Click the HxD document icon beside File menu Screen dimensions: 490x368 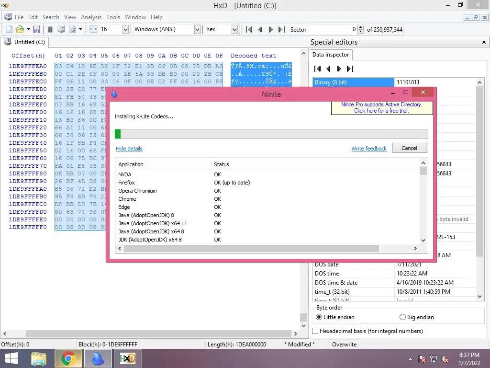click(8, 17)
